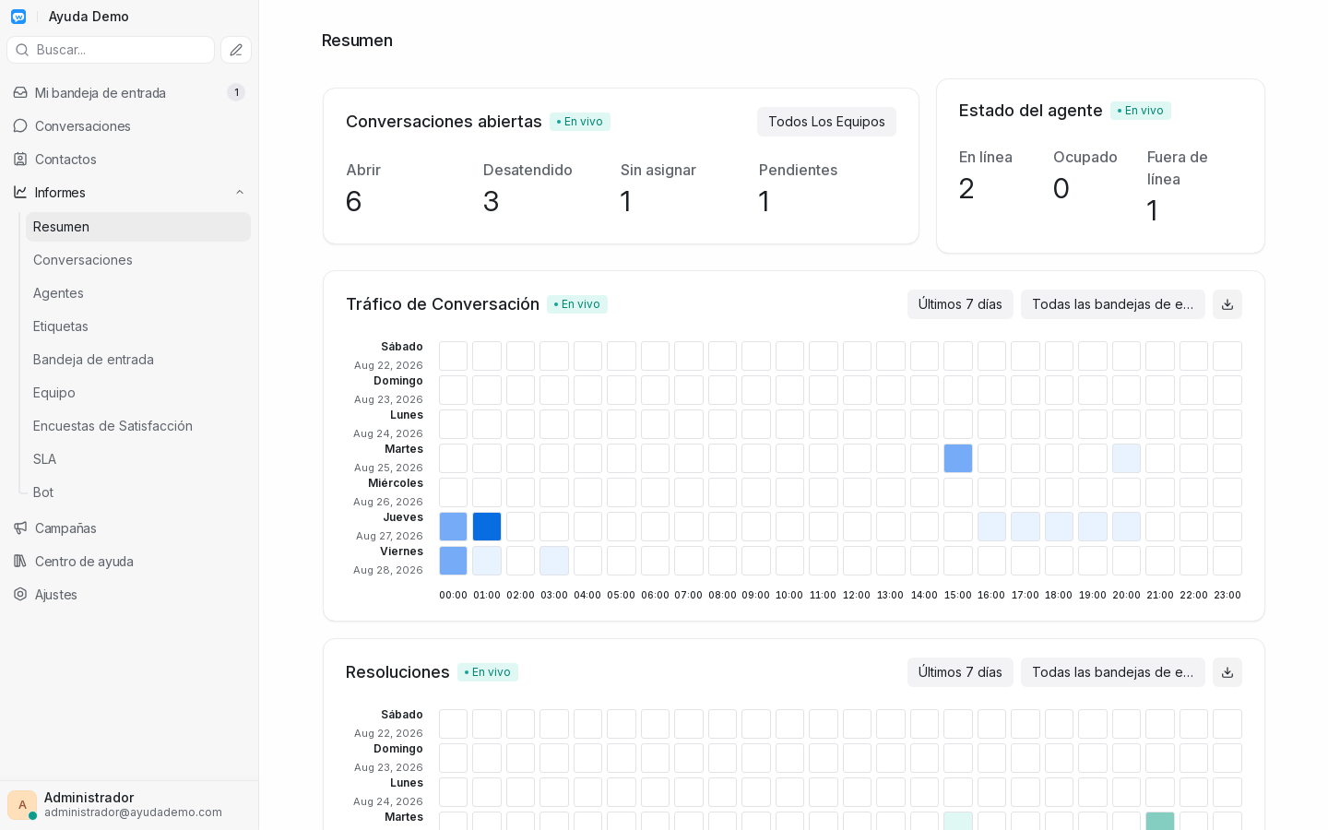Image resolution: width=1328 pixels, height=830 pixels.
Task: Click the Fuera de línea agent count
Action: 1152,210
